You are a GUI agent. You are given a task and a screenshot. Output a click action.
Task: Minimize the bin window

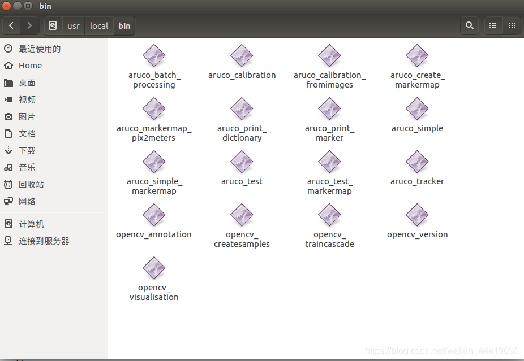[x=18, y=6]
